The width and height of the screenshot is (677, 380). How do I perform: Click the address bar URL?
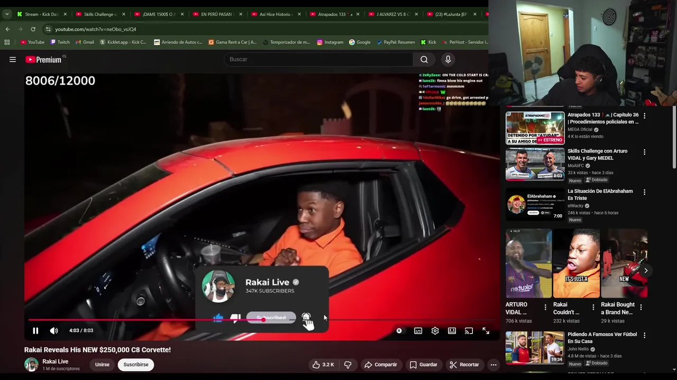coord(96,30)
